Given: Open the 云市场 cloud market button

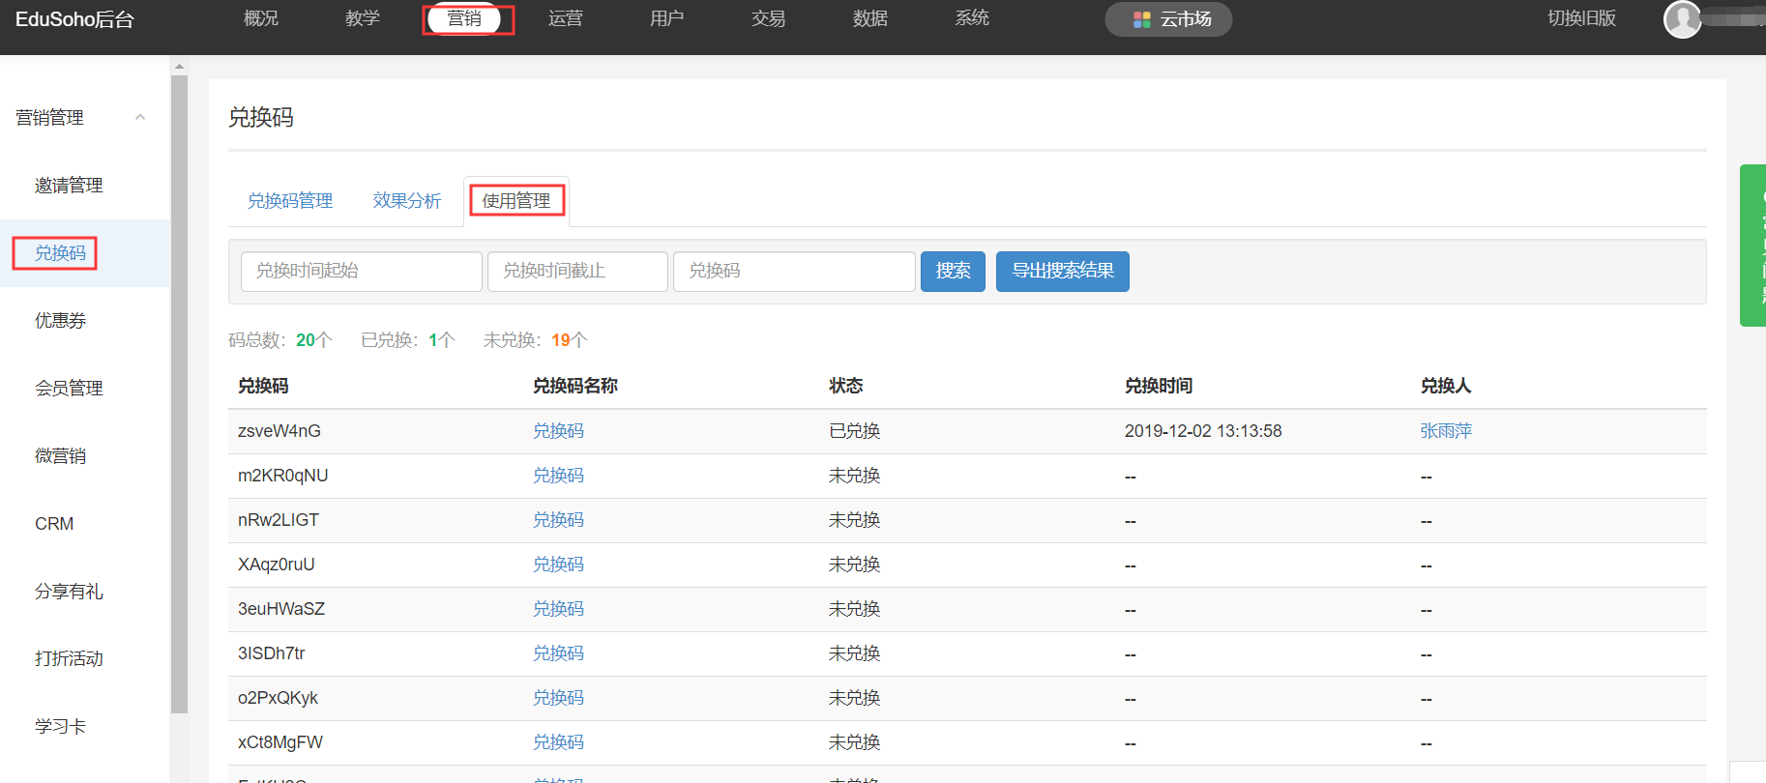Looking at the screenshot, I should (1168, 19).
